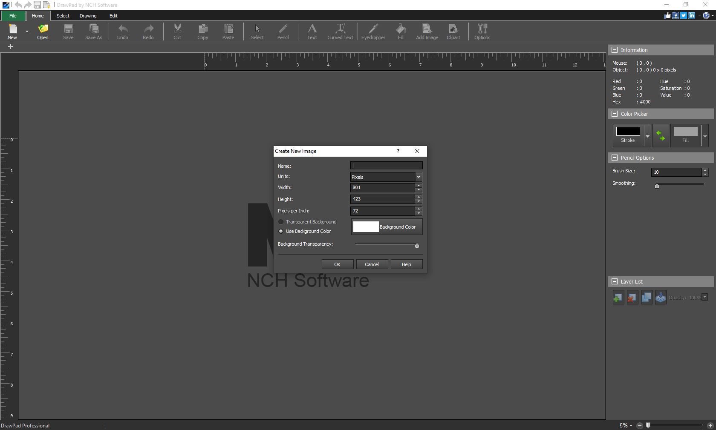The width and height of the screenshot is (716, 430).
Task: Select the Pencil tool
Action: (x=283, y=32)
